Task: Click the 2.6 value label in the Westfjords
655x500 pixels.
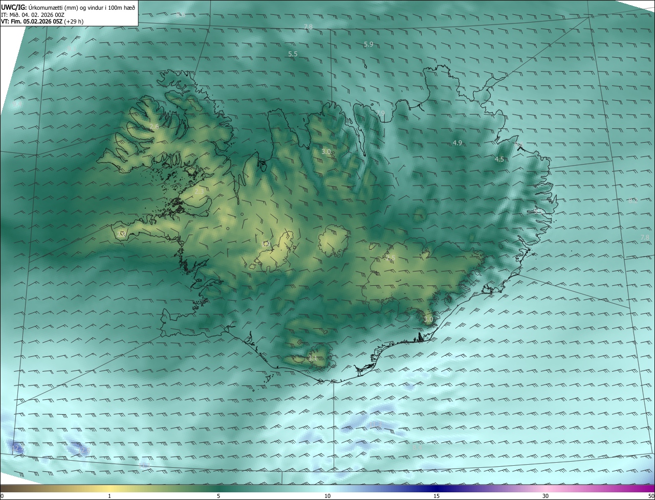Action: [154, 126]
